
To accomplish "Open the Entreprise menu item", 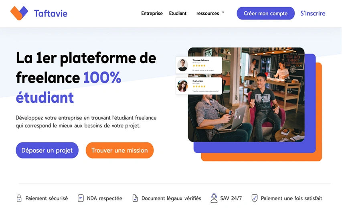I will [x=152, y=13].
